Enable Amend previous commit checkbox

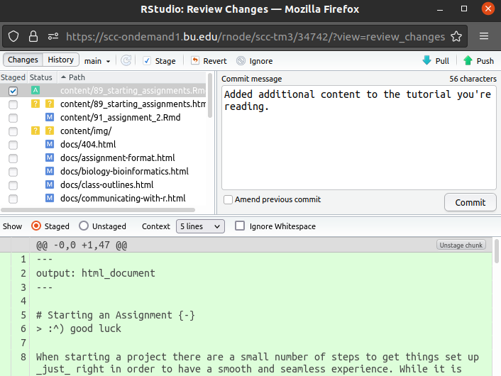click(228, 200)
